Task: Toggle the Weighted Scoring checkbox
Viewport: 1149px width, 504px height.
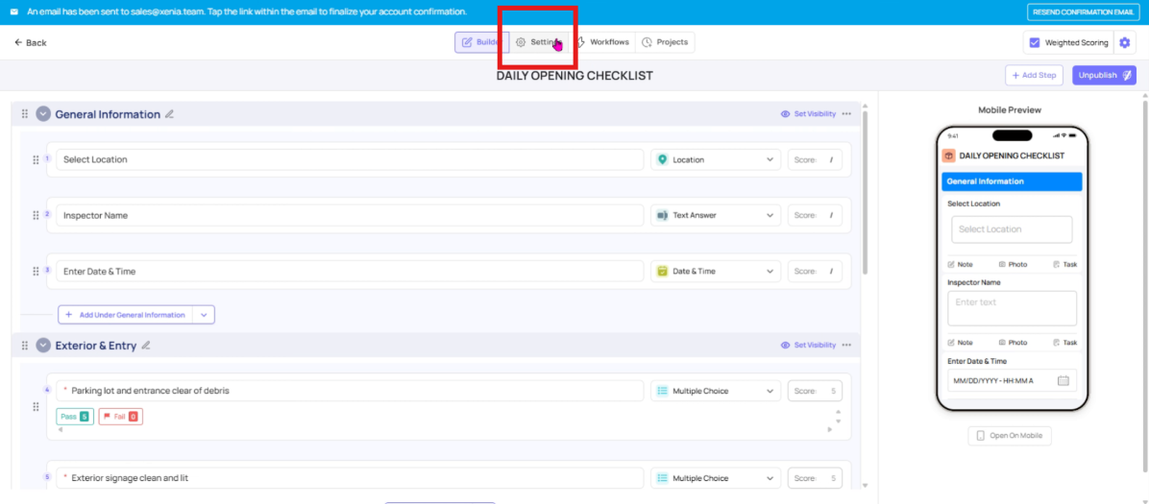Action: 1035,42
